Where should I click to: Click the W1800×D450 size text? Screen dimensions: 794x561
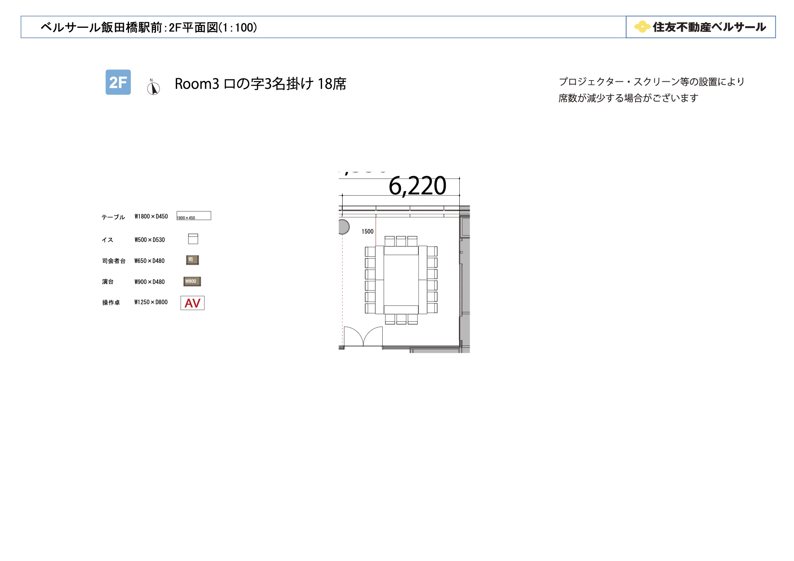coord(151,216)
